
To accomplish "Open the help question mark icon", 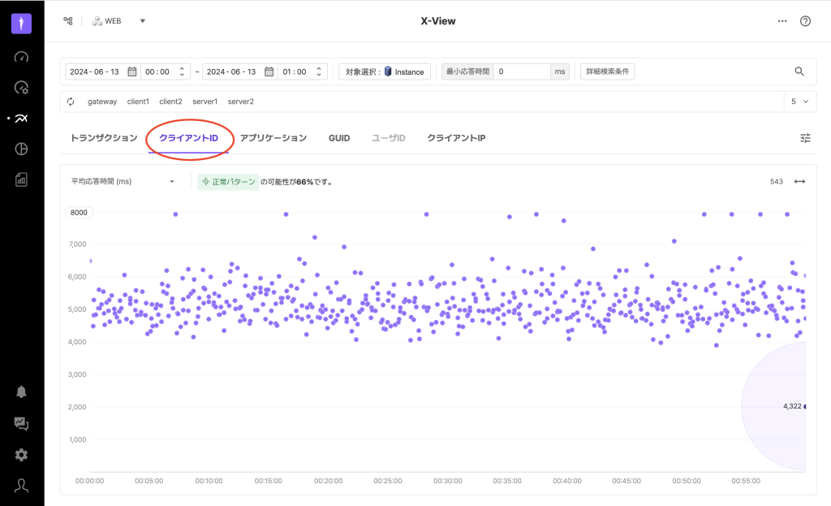I will 805,21.
